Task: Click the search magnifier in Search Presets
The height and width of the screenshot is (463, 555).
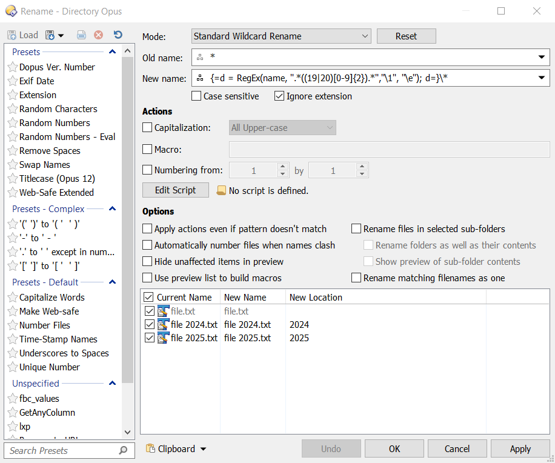Action: tap(123, 450)
